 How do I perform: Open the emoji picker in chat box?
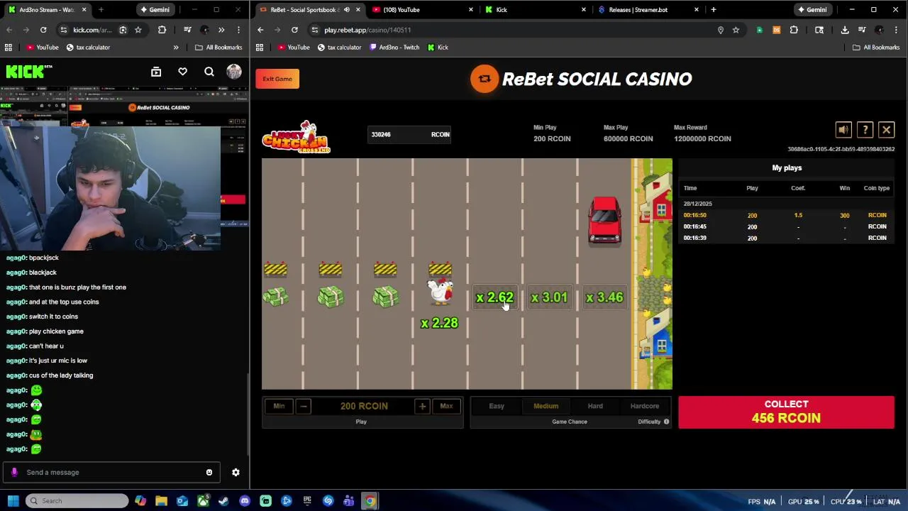(209, 472)
